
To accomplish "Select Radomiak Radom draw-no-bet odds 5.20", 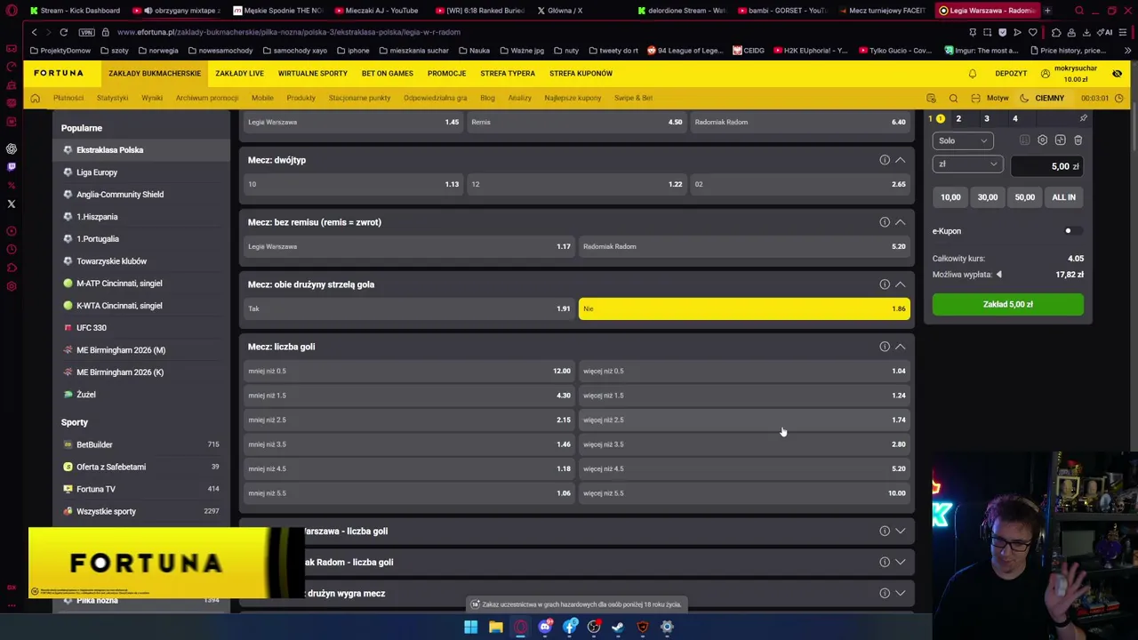I will [x=744, y=246].
